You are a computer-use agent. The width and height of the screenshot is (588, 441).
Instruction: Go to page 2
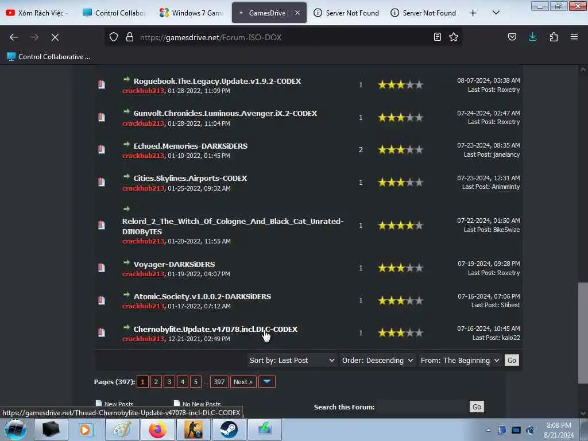156,382
